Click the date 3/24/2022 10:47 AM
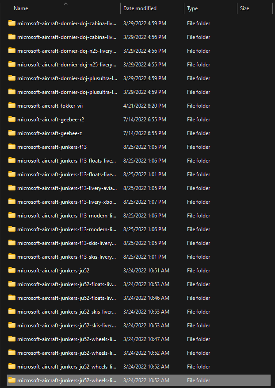The height and width of the screenshot is (388, 275). [146, 339]
